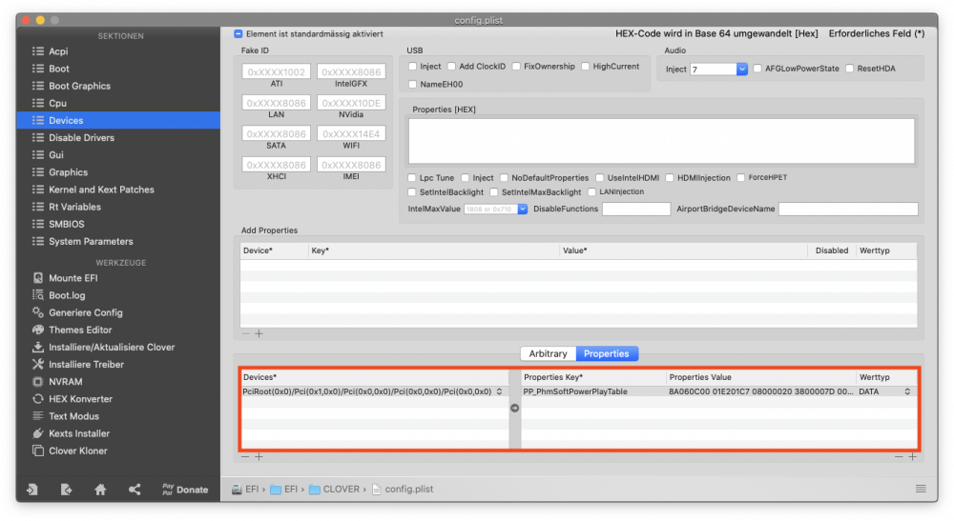Click the list icon beside SMBIOS
This screenshot has width=954, height=521.
38,224
